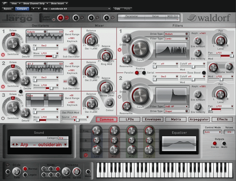Viewport: 236px width, 181px height.
Task: Click Oscillator 1 Detune knob
Action: (x=25, y=50)
